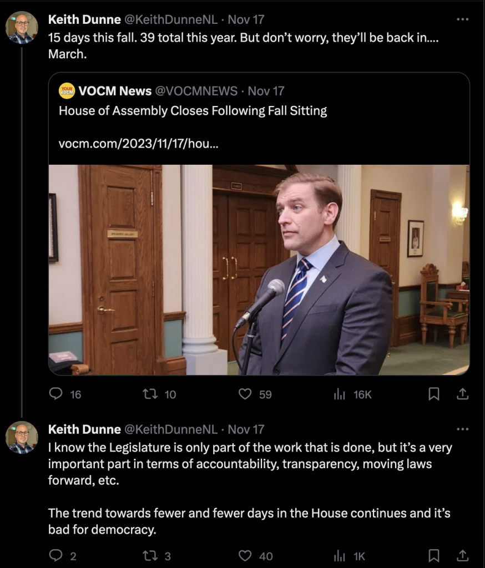Open the quoted tweet's press photo

259,270
